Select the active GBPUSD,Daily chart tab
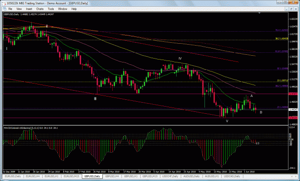300x181 pixels. [x=92, y=176]
